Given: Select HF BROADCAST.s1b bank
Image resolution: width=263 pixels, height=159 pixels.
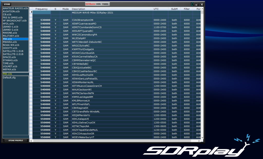Looking at the screenshot, I should tap(15, 20).
